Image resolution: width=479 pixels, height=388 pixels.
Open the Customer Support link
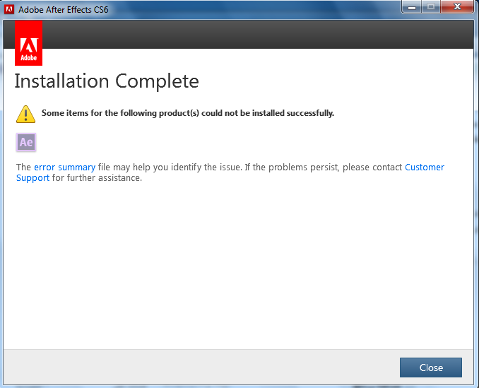425,167
